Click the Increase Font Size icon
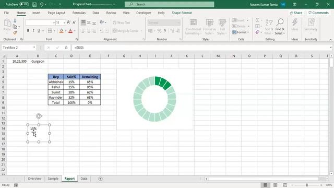Screen dimensions: 334x188 tap(68, 22)
